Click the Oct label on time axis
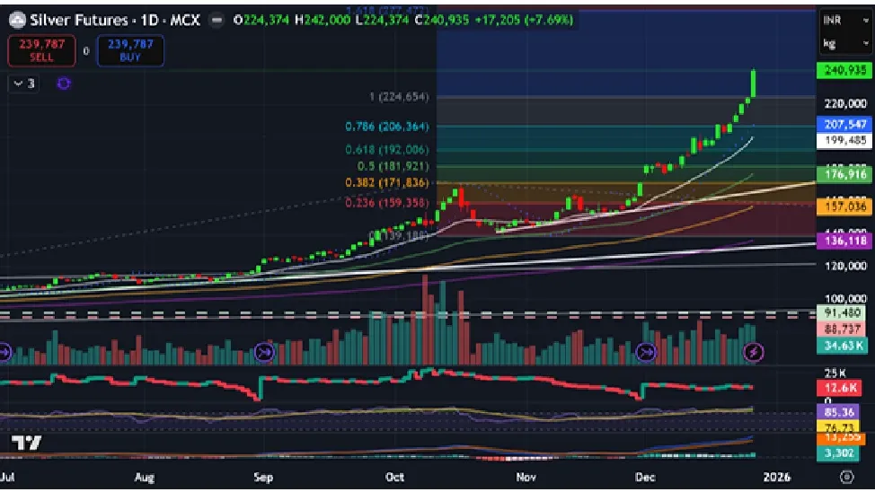 (x=394, y=478)
